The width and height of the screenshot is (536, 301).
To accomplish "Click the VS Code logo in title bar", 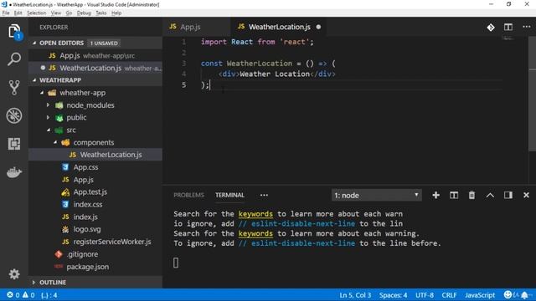I will click(x=3, y=4).
